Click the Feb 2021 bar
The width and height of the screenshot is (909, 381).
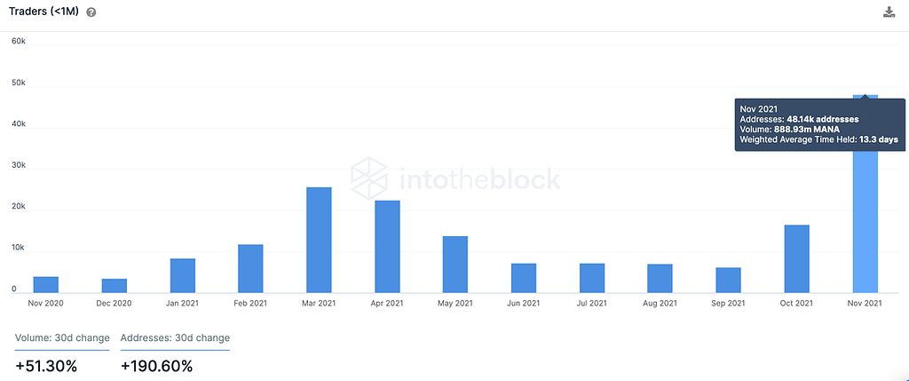[x=250, y=268]
